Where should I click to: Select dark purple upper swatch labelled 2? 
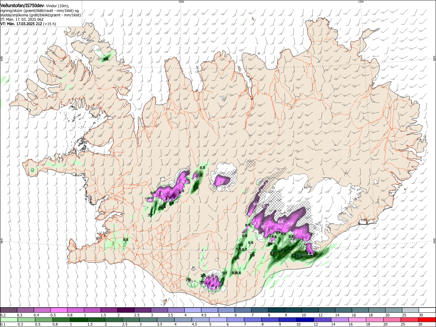click(125, 310)
